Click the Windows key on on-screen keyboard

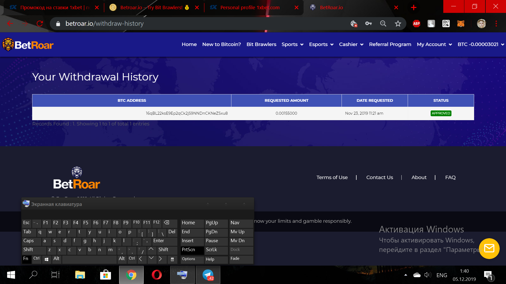[47, 259]
